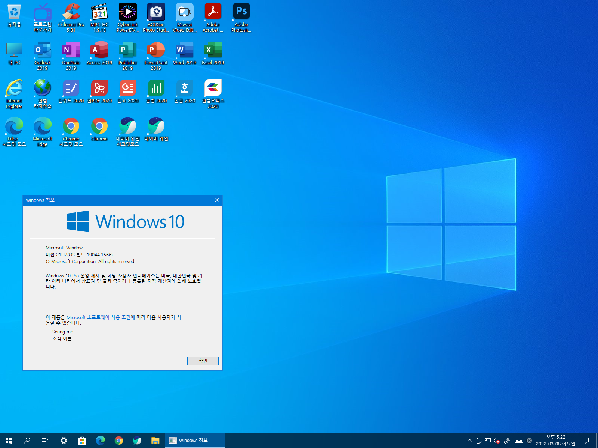Open ACDSee Photo Studio desktop icon
598x448 pixels.
156,18
